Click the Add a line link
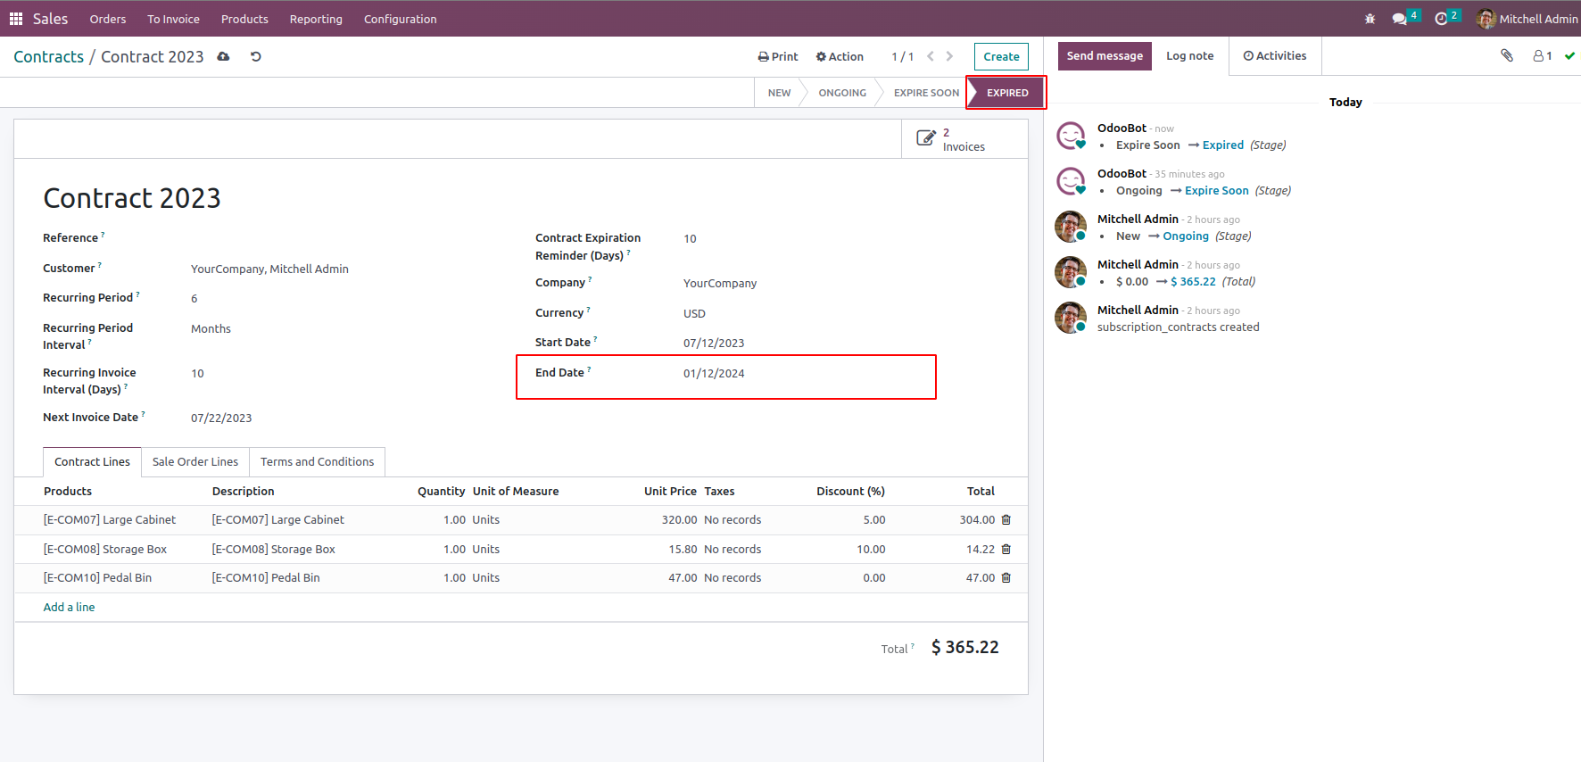Screen dimensions: 1581x762 (x=69, y=608)
